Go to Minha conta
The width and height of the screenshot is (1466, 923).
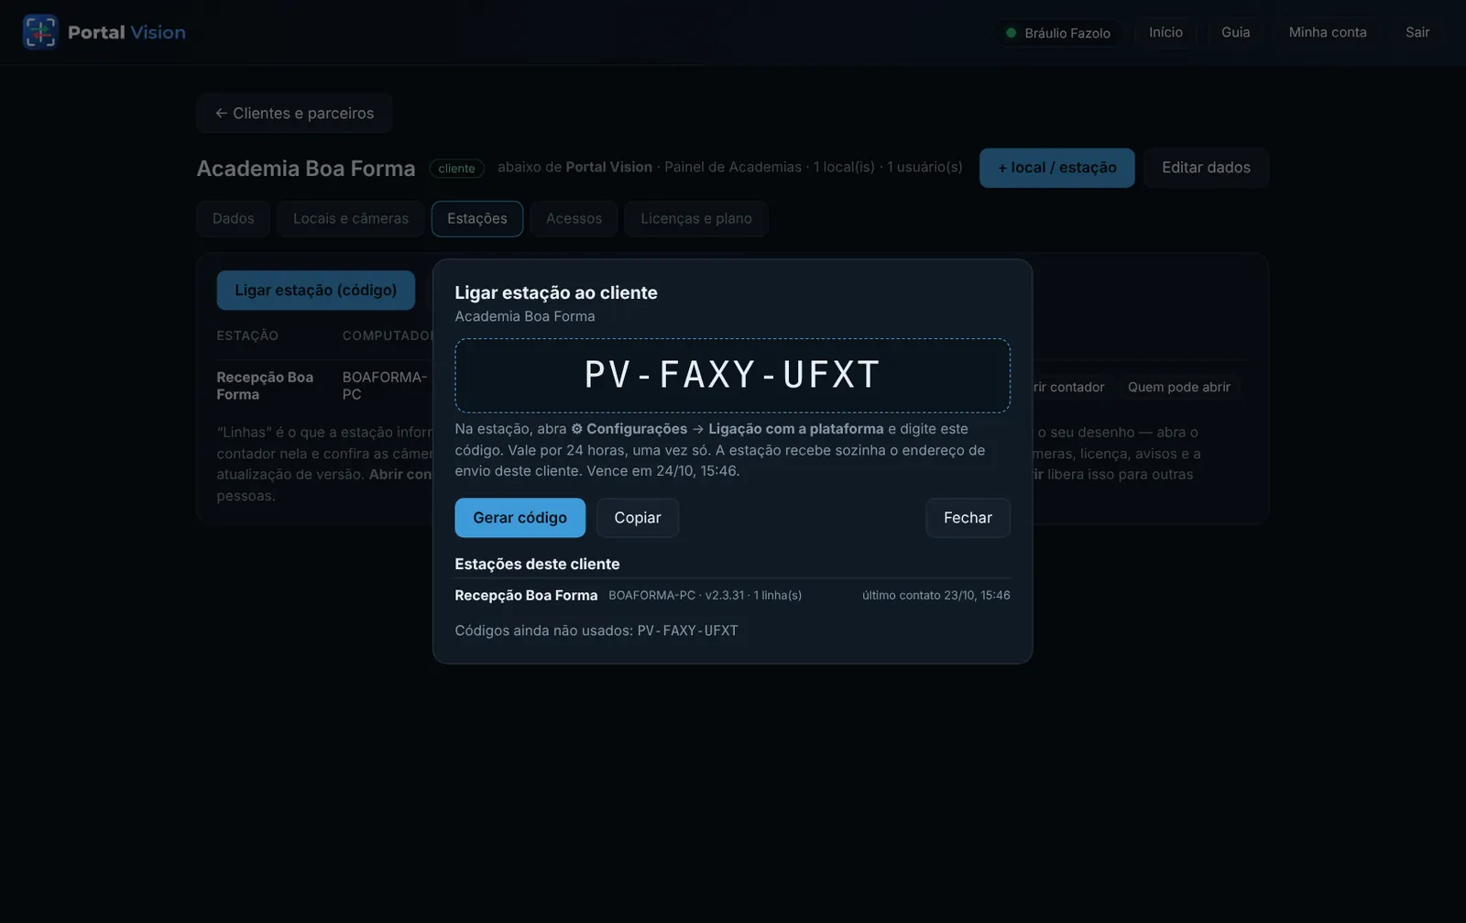pyautogui.click(x=1327, y=32)
